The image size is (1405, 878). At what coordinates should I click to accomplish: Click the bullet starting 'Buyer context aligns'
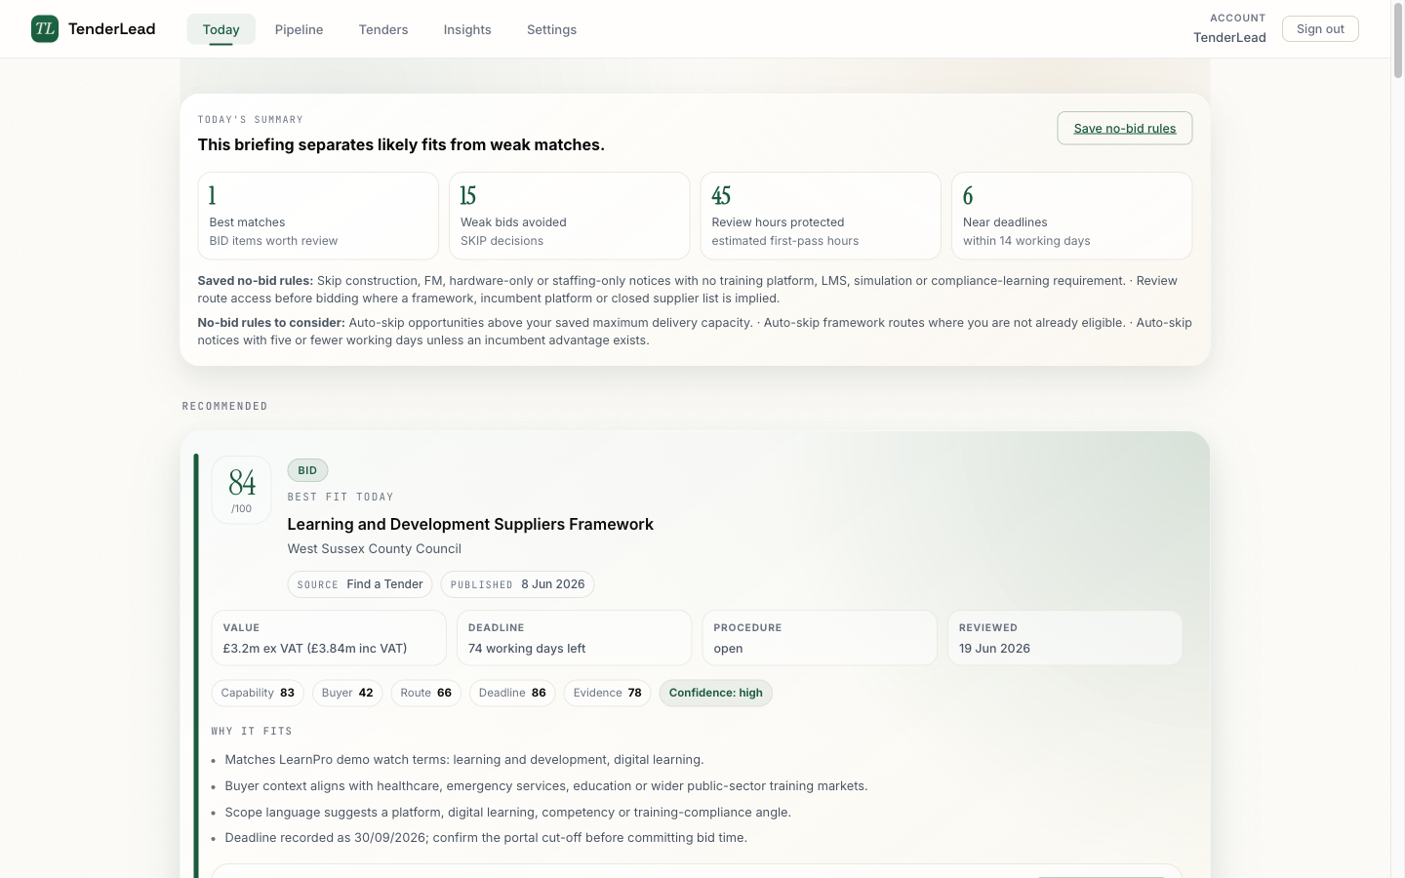point(546,786)
